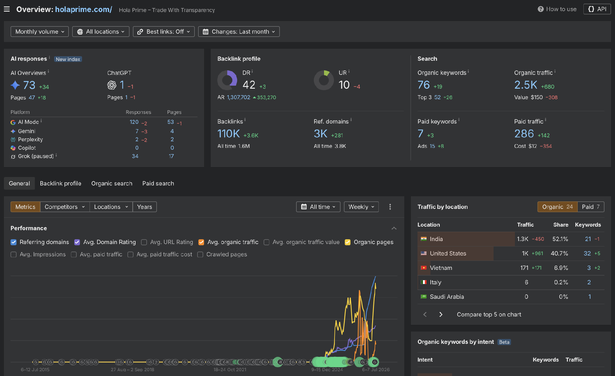Click first Google update marker near 2015

(x=35, y=362)
